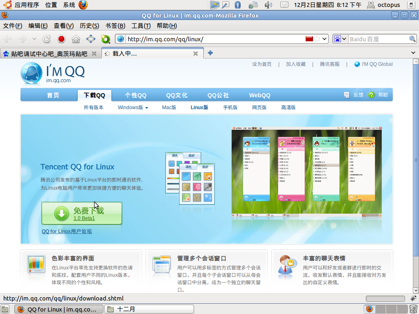Go to the 首页 navigation tab
This screenshot has width=419, height=314.
click(53, 95)
